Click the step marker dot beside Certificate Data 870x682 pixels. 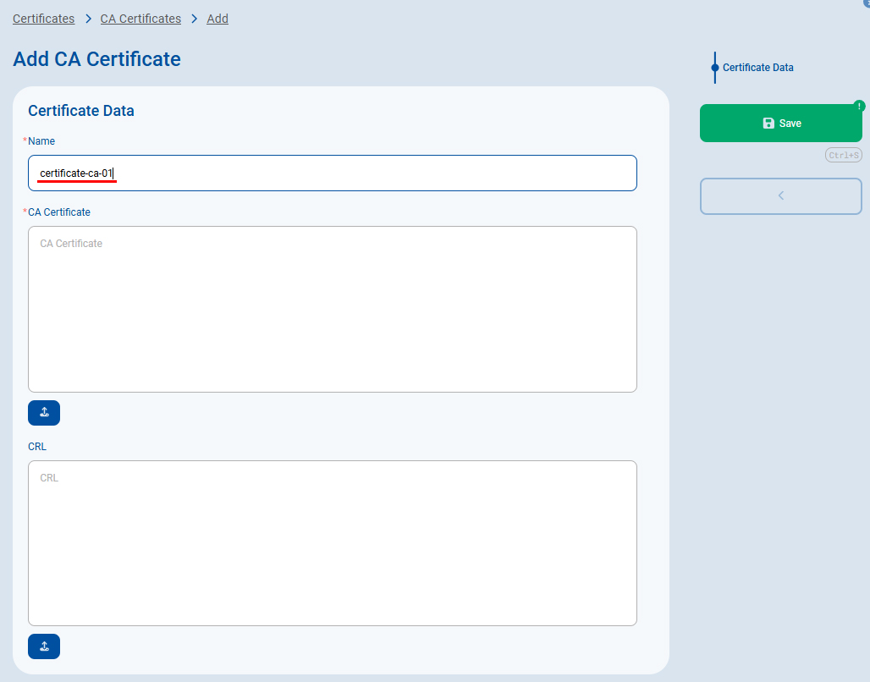[714, 68]
